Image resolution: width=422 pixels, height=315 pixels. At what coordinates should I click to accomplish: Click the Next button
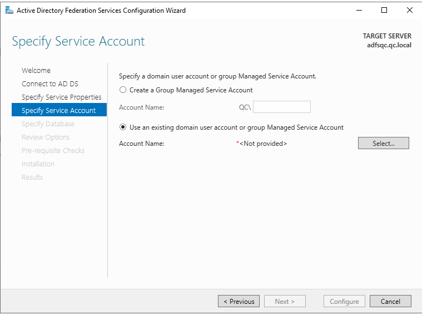[x=284, y=302]
